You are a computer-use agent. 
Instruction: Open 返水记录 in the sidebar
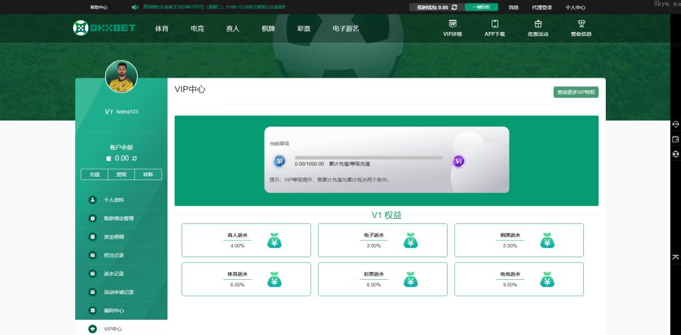pos(114,273)
